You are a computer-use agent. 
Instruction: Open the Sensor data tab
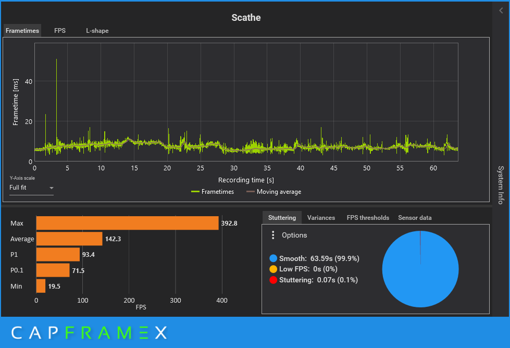tap(415, 218)
